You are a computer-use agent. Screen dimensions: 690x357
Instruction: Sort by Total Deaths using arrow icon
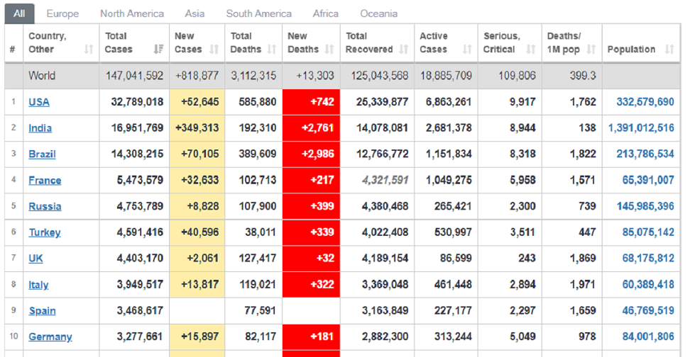coord(273,50)
